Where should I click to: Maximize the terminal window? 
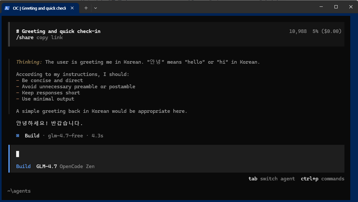[x=336, y=7]
